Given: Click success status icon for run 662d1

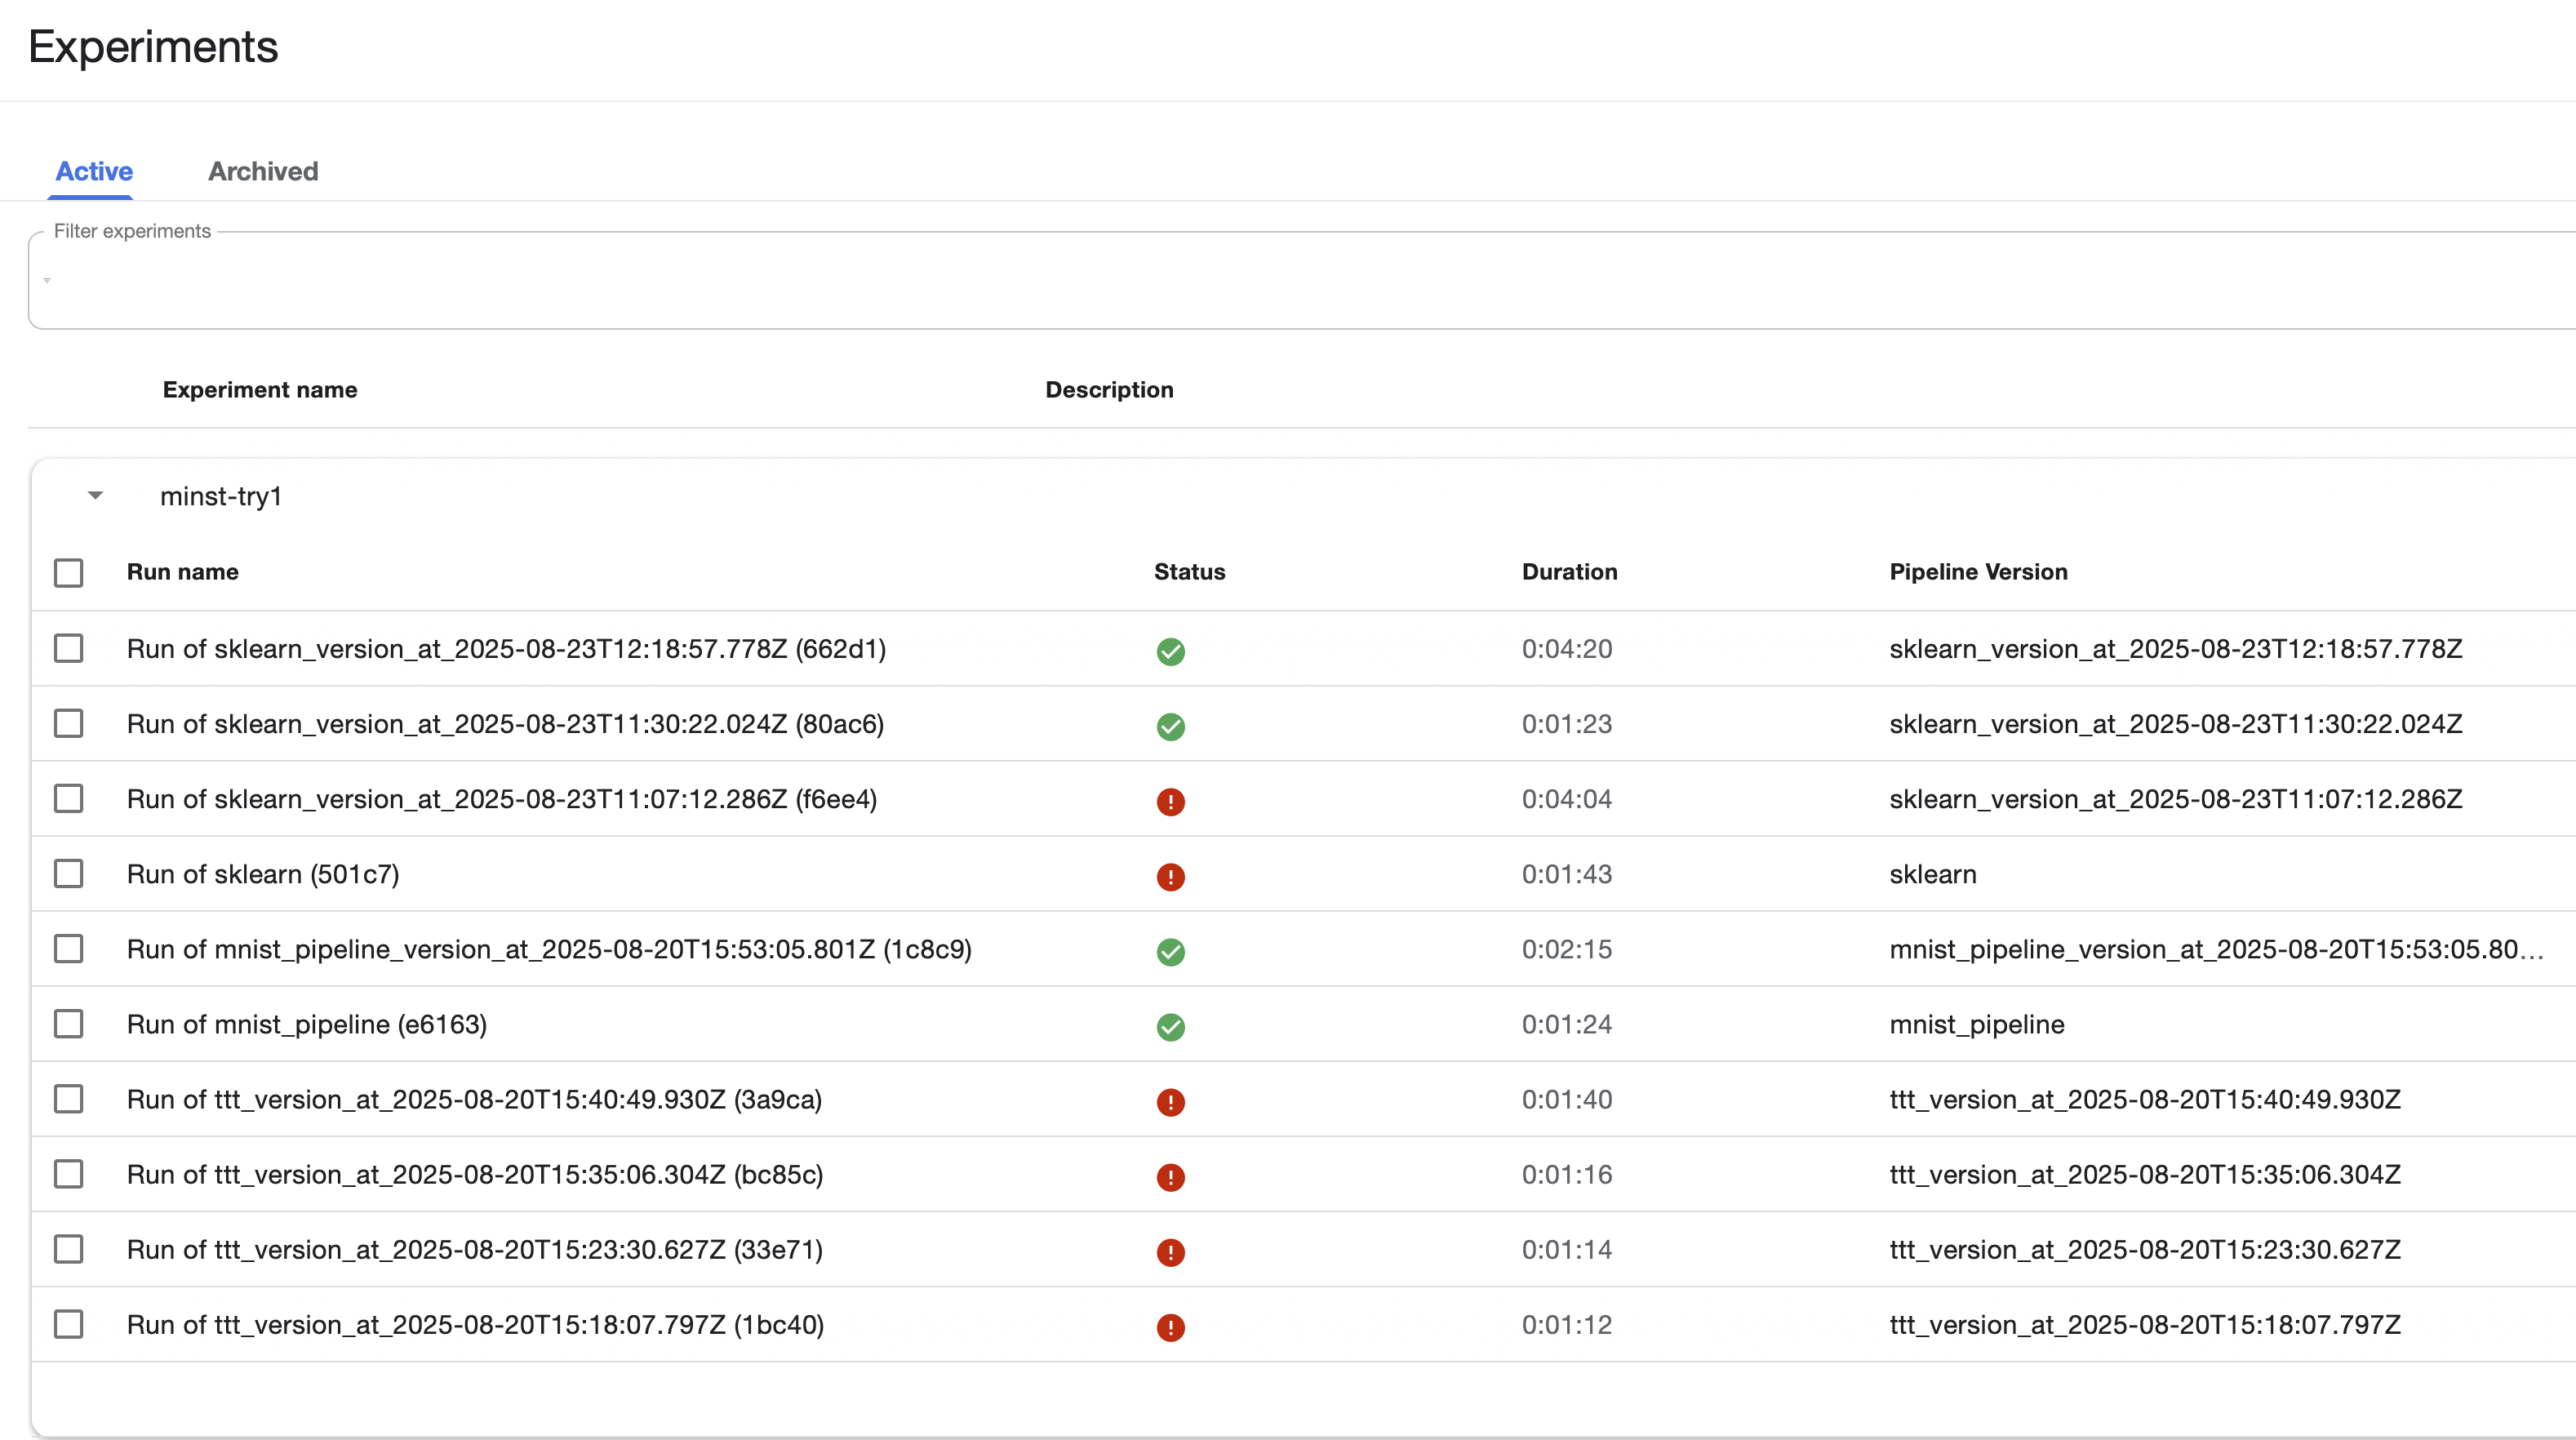Looking at the screenshot, I should click(1170, 651).
